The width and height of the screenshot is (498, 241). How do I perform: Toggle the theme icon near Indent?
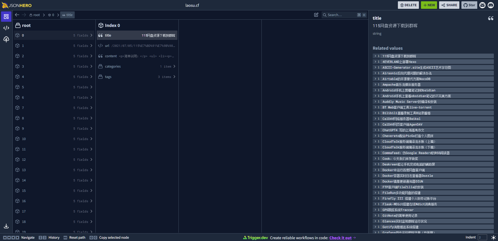(493, 237)
